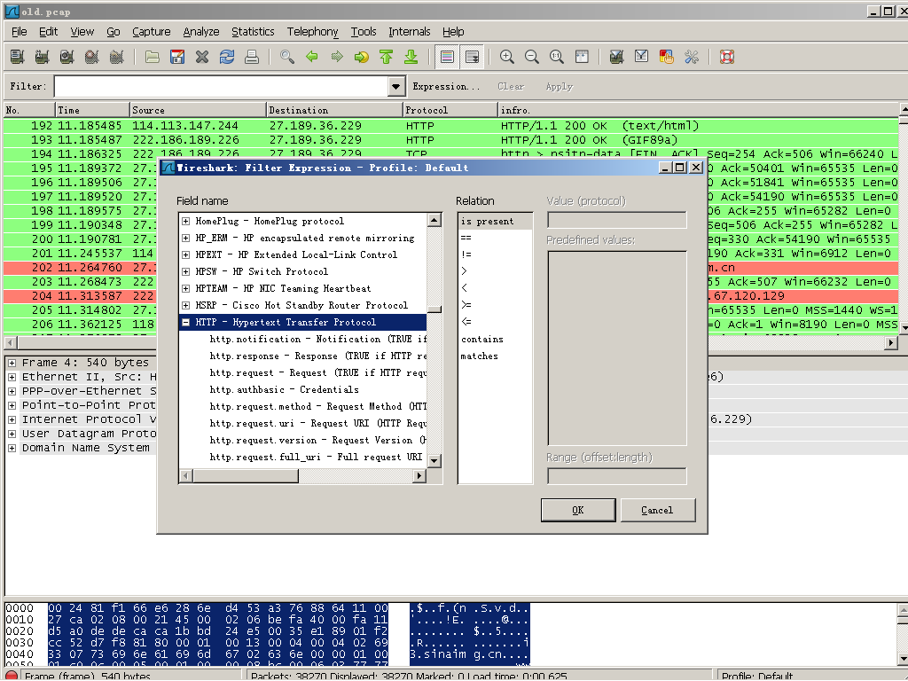Expand Frame 4 details row
Image resolution: width=908 pixels, height=681 pixels.
pyautogui.click(x=12, y=363)
